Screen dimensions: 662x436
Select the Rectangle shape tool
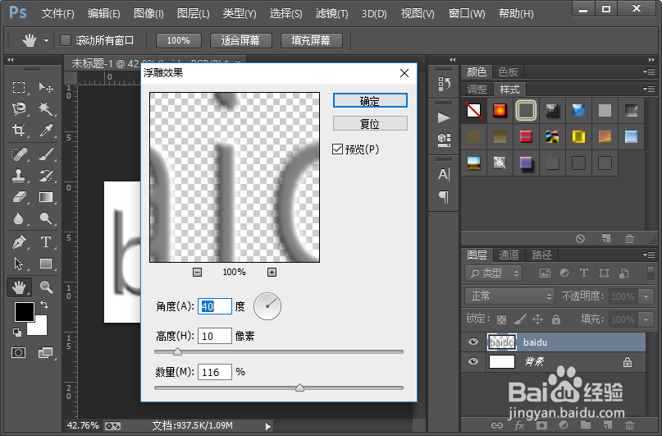pyautogui.click(x=46, y=264)
